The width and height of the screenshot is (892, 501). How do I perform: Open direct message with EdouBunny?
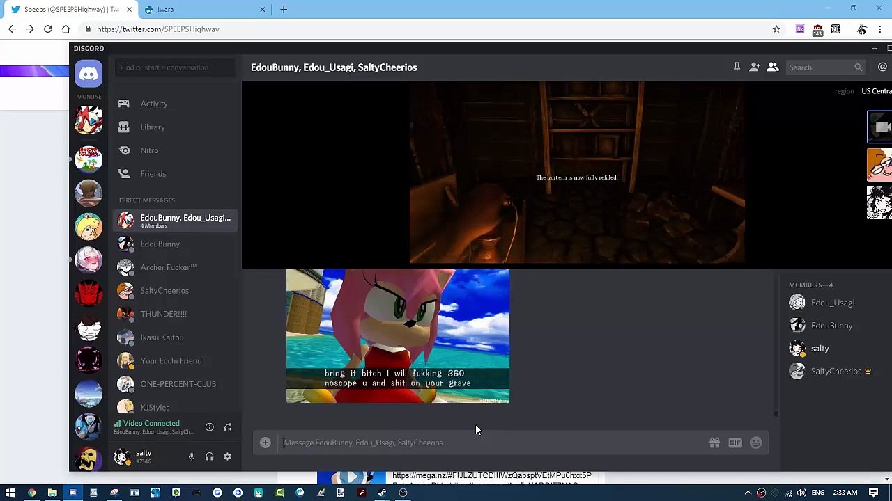pyautogui.click(x=176, y=244)
